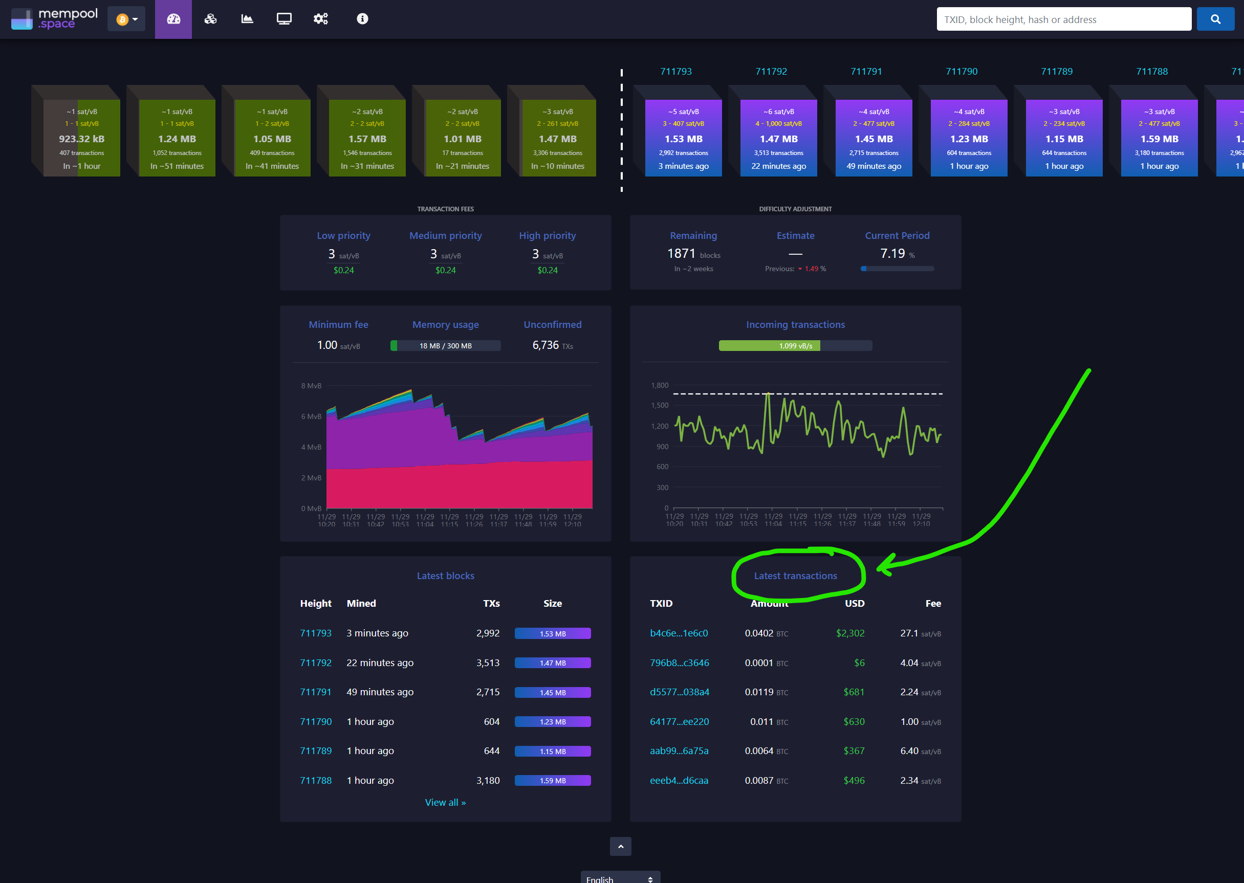Viewport: 1244px width, 883px height.
Task: Click View all under Latest blocks
Action: (445, 802)
